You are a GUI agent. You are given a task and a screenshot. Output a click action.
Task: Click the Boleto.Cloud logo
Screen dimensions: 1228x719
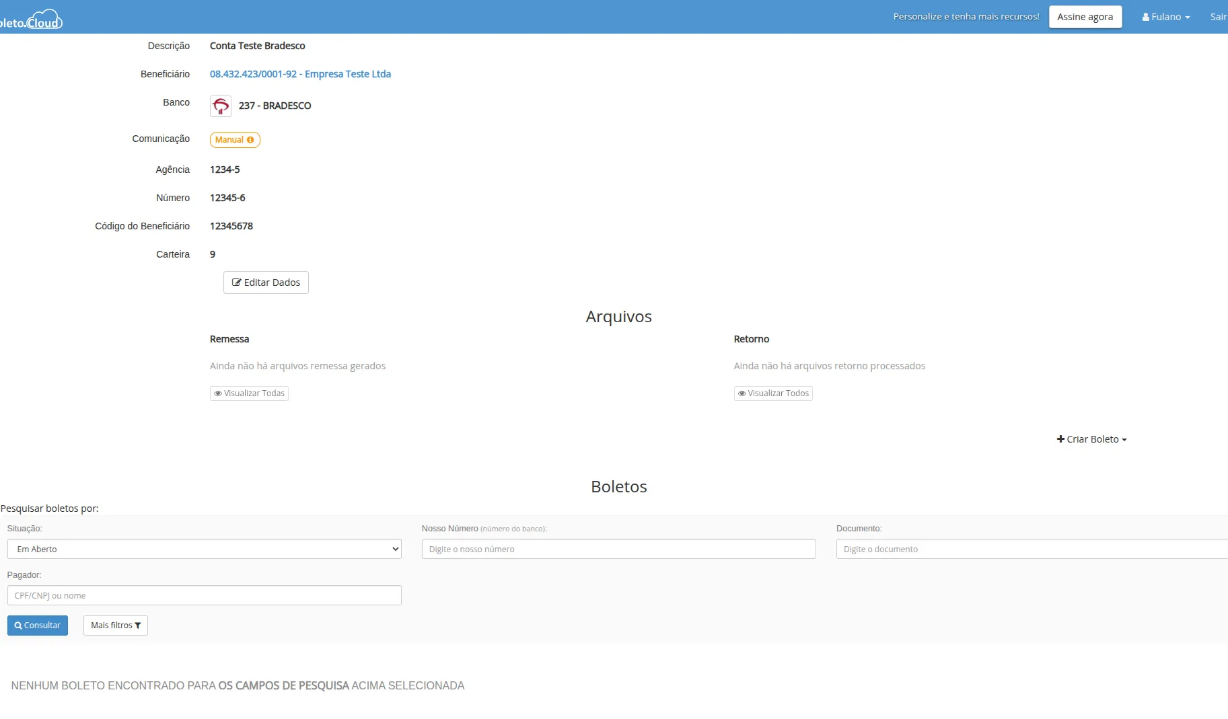32,20
